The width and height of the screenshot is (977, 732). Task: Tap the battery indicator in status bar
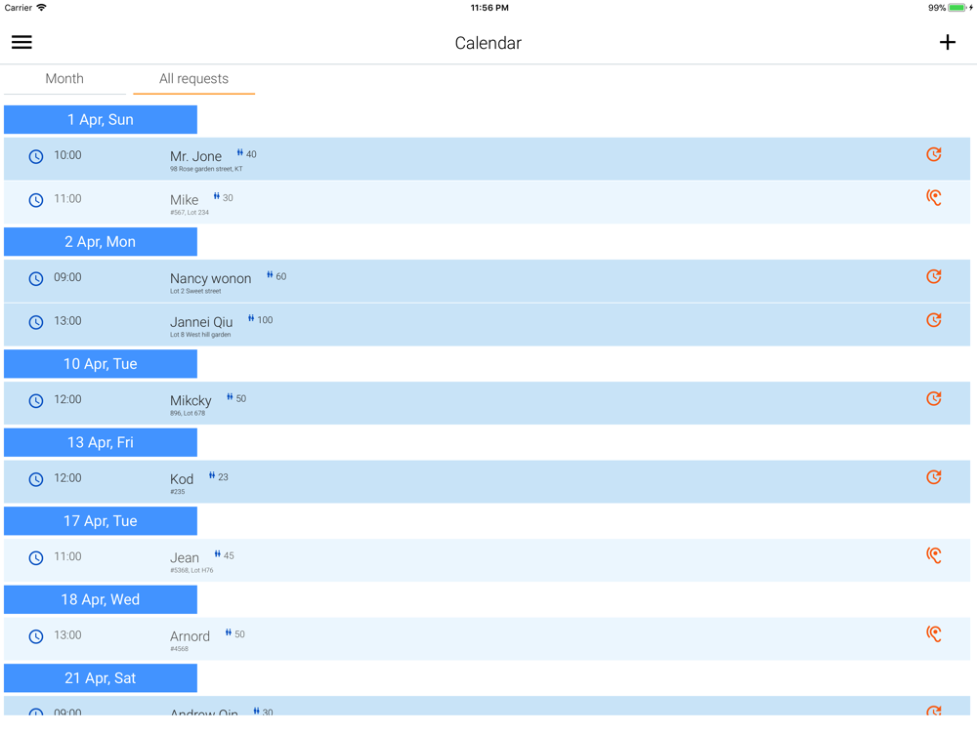click(x=957, y=8)
